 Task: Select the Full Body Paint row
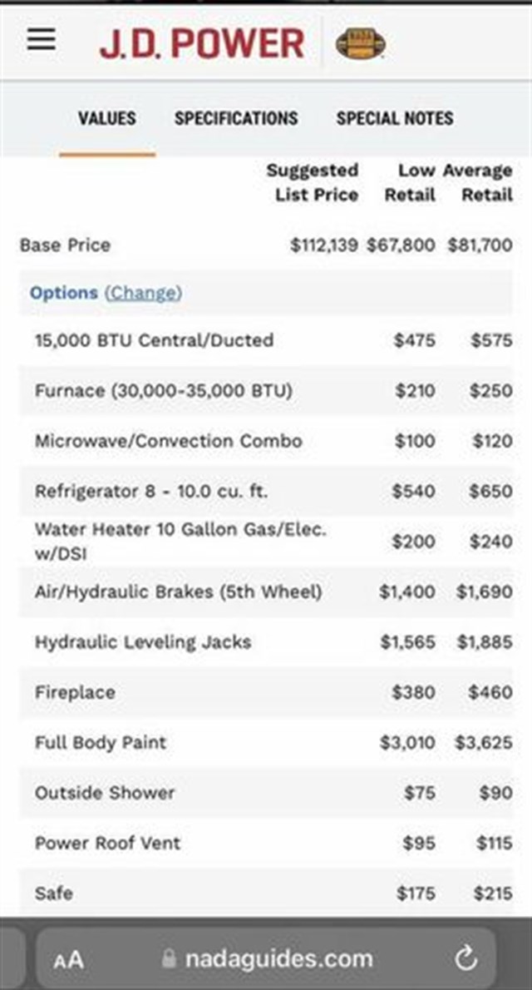click(101, 743)
